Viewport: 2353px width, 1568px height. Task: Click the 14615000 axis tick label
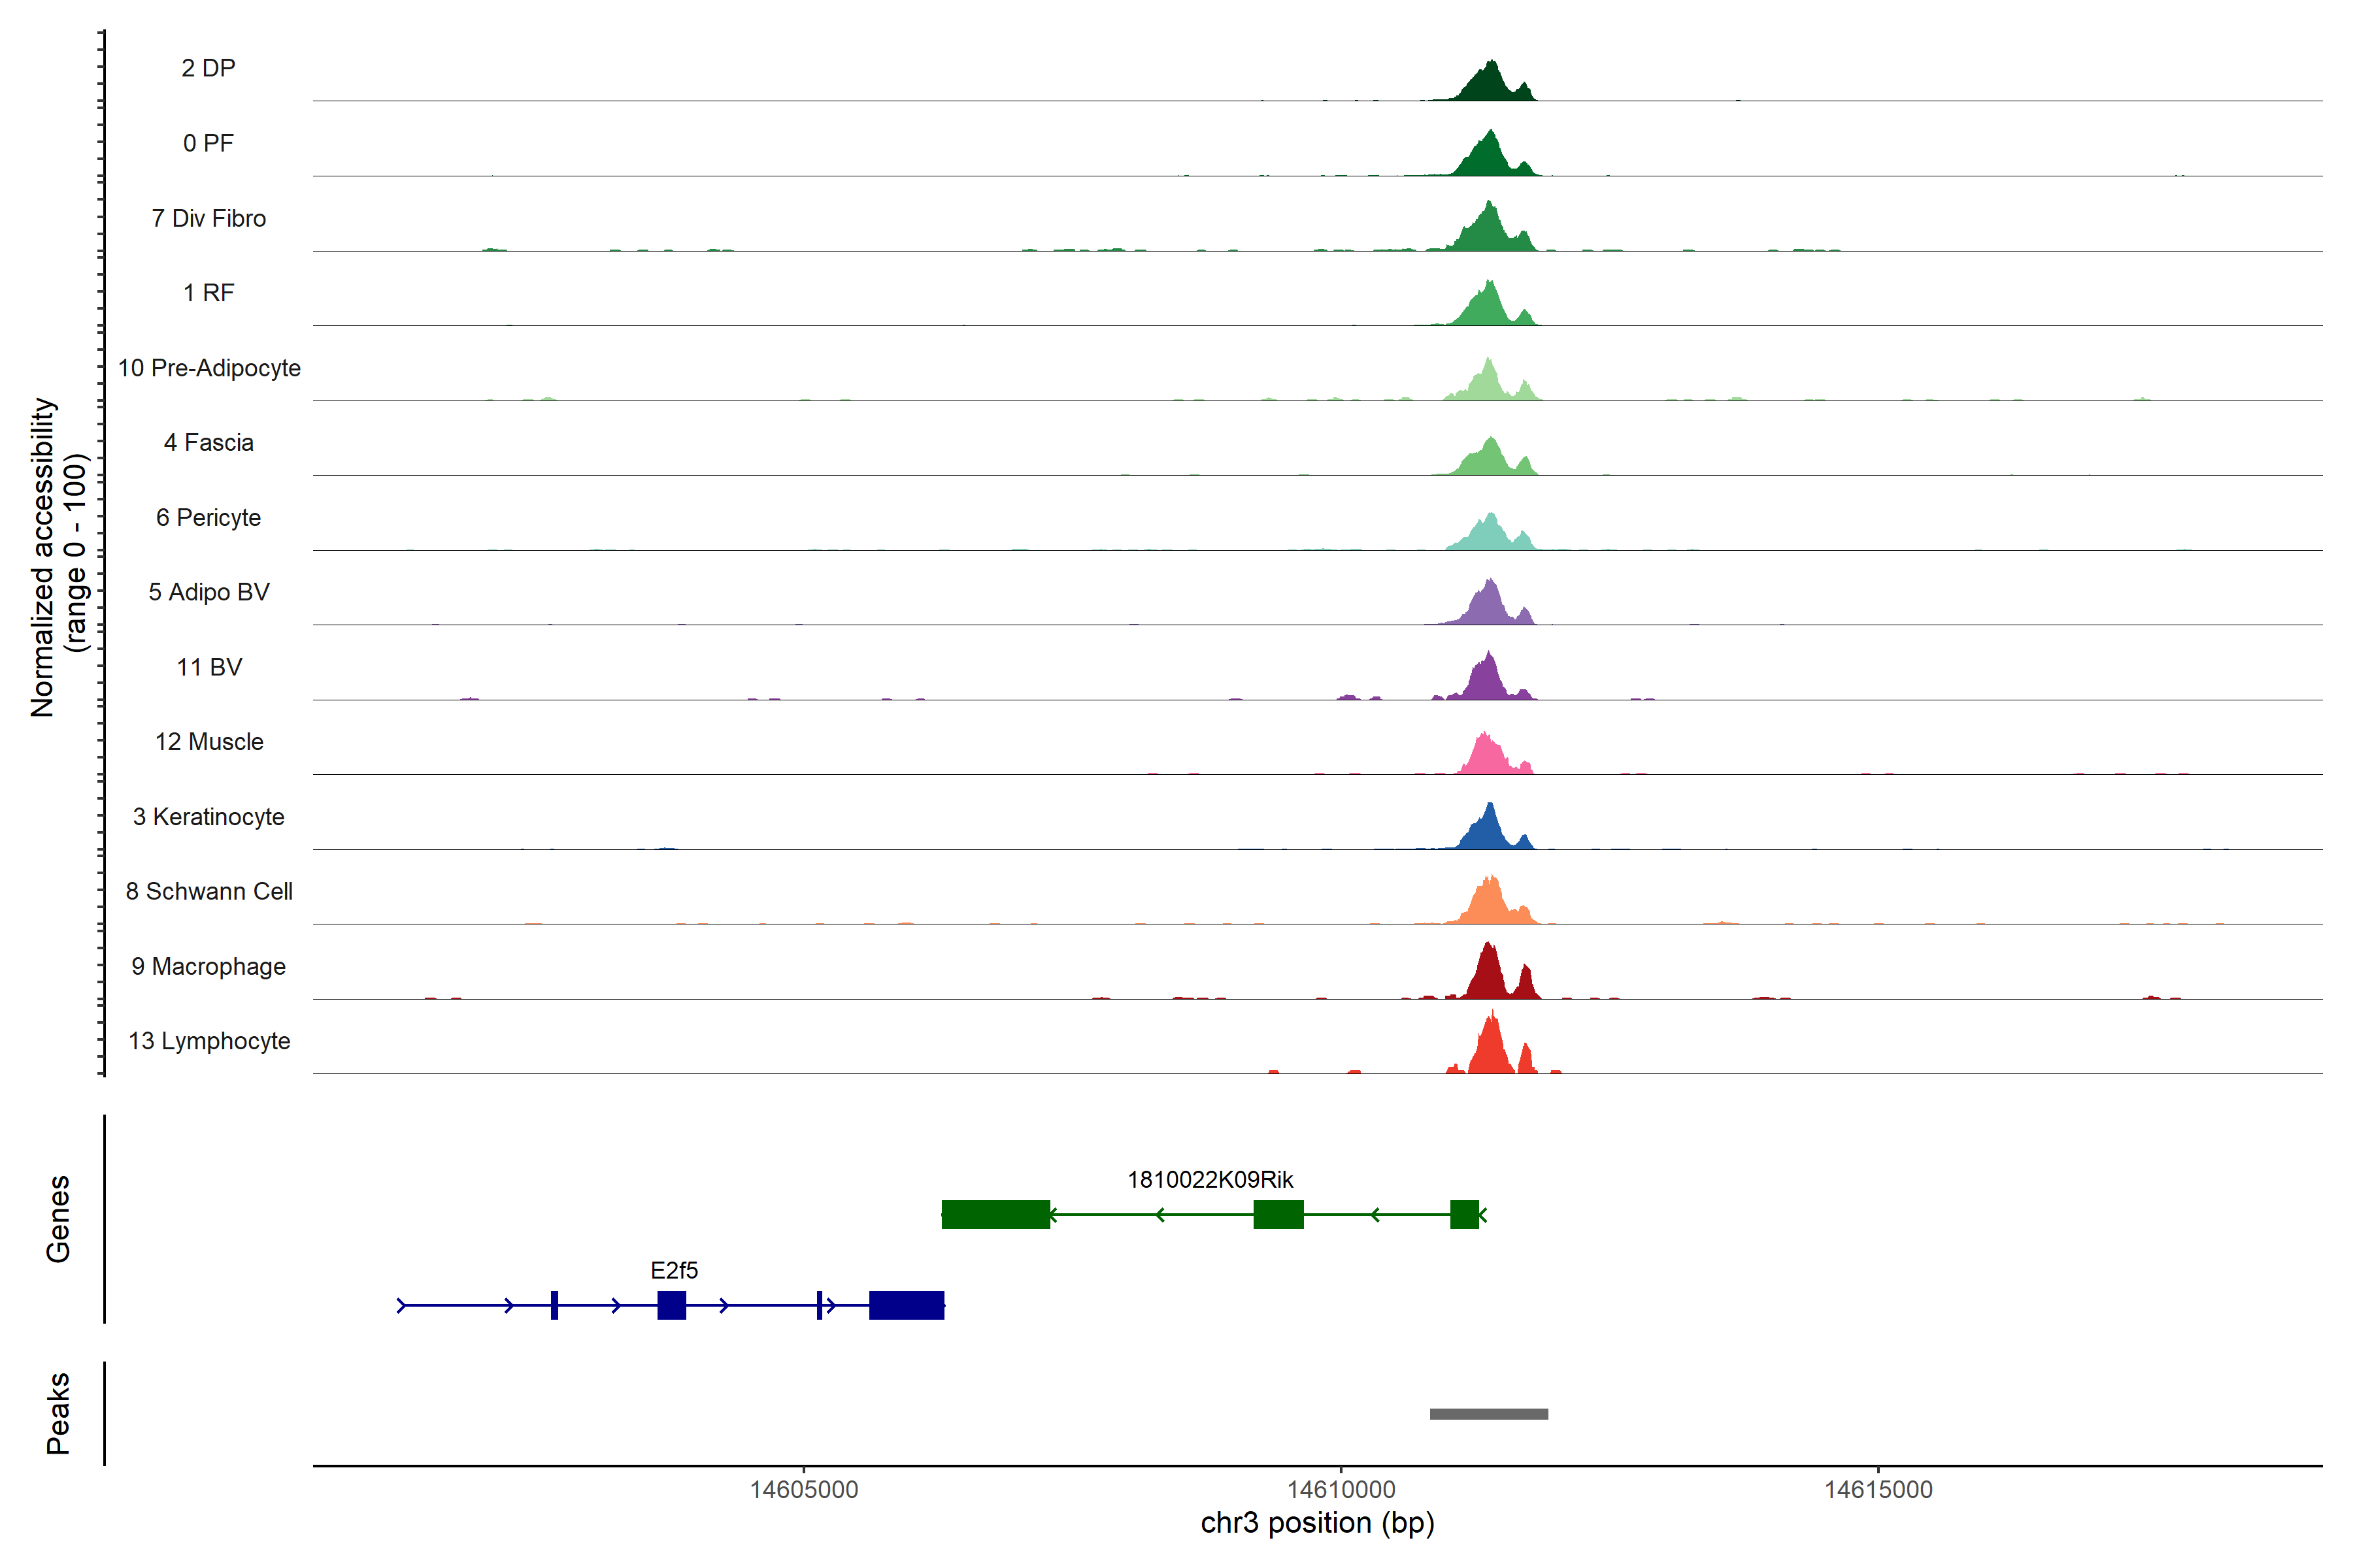pos(1878,1489)
